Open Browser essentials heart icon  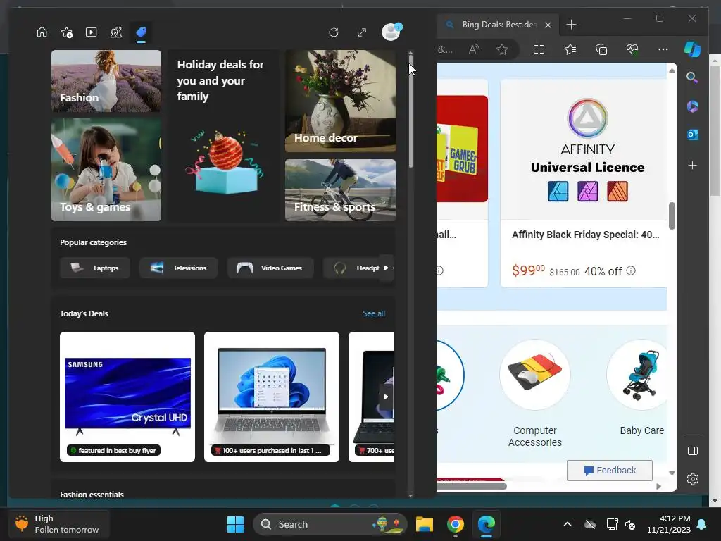coord(632,49)
